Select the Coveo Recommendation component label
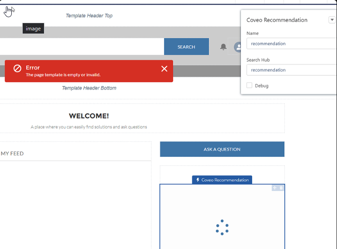337x249 pixels. point(222,180)
